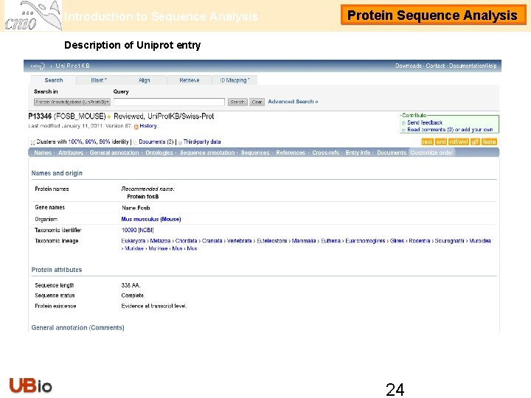Download entry in gff format

(x=475, y=142)
